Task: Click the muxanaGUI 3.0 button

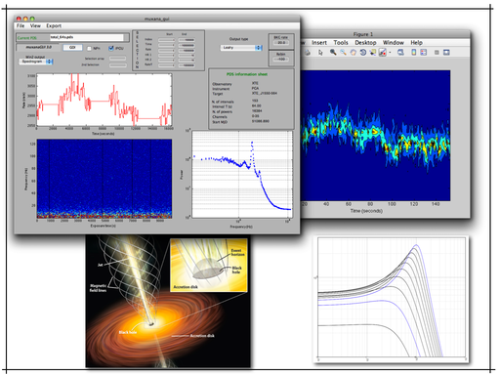Action: coord(39,47)
